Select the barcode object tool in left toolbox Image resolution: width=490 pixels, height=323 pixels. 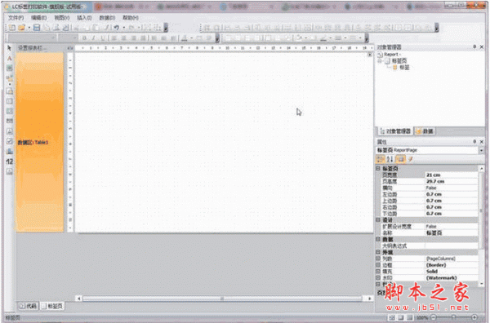tap(9, 121)
